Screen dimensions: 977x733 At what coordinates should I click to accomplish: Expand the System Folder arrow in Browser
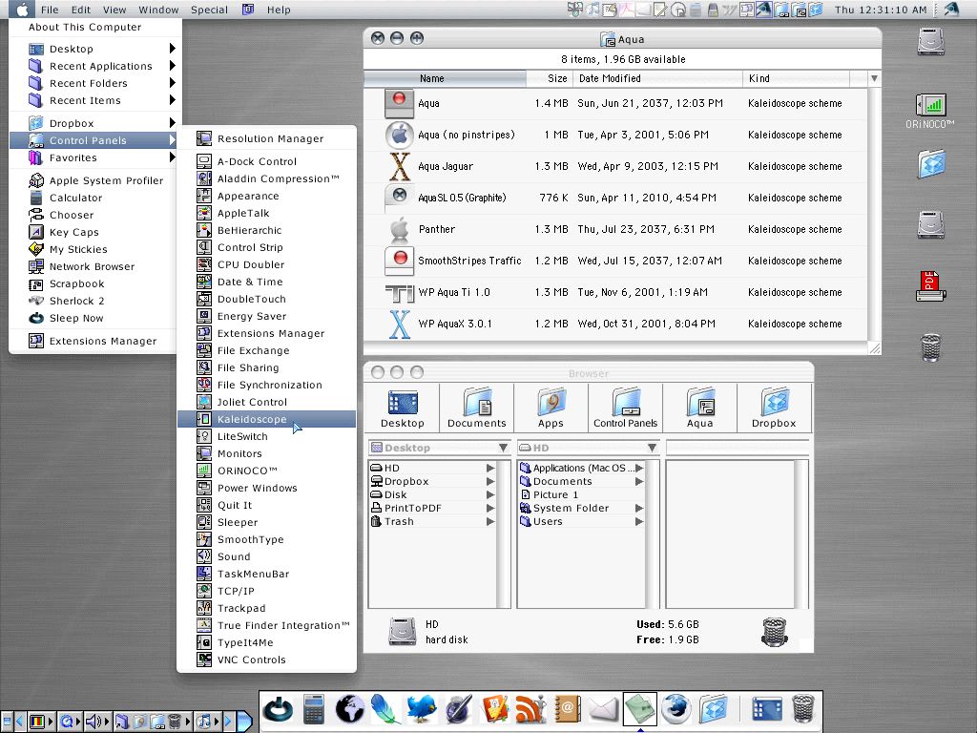click(x=639, y=509)
